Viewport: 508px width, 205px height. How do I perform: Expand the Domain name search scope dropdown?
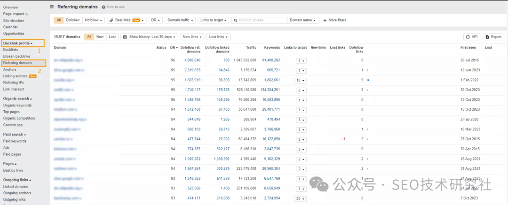click(x=303, y=20)
